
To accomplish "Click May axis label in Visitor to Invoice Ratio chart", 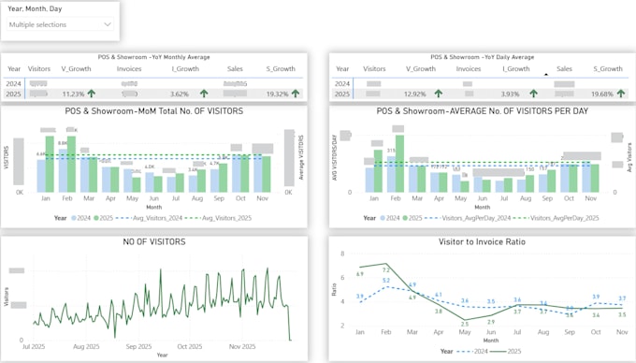I will [x=465, y=332].
